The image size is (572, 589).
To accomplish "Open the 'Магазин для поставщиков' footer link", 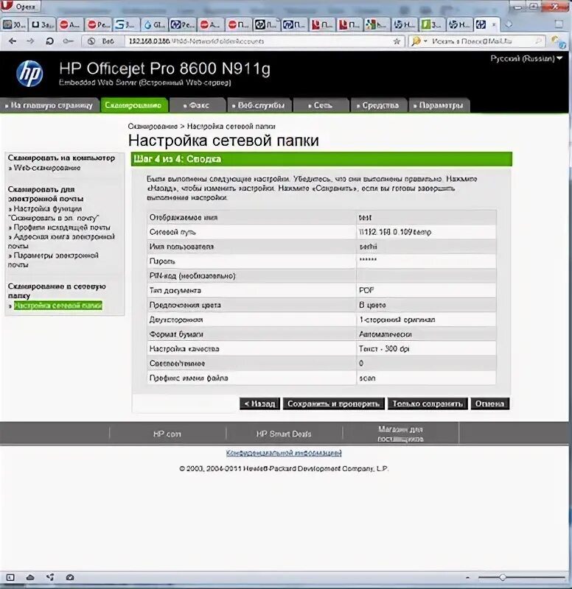I will [400, 434].
